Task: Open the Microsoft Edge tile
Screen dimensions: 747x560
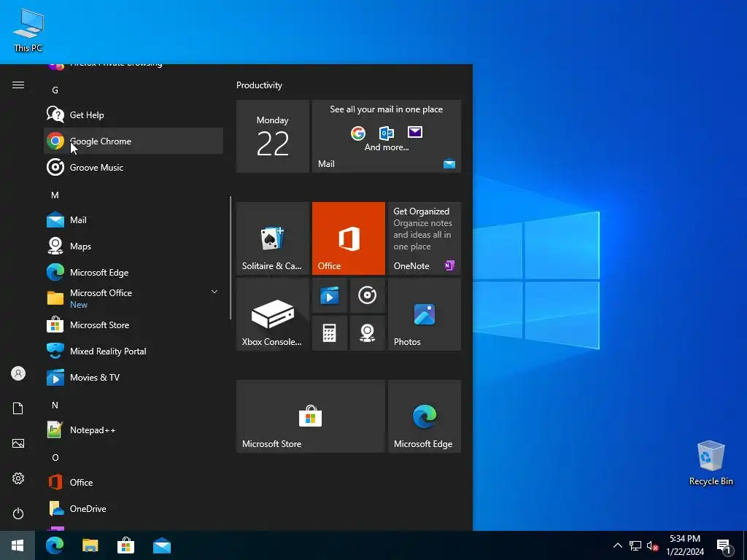Action: (425, 416)
